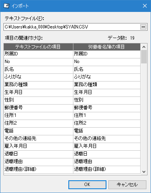Viewport: 151px width, 193px height.
Task: Select 所属ID cell in 労働者名簿 column
Action: (x=107, y=54)
